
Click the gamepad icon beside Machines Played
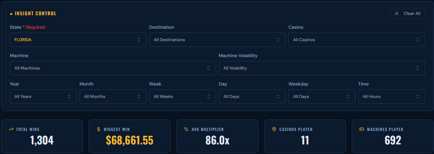(362, 130)
